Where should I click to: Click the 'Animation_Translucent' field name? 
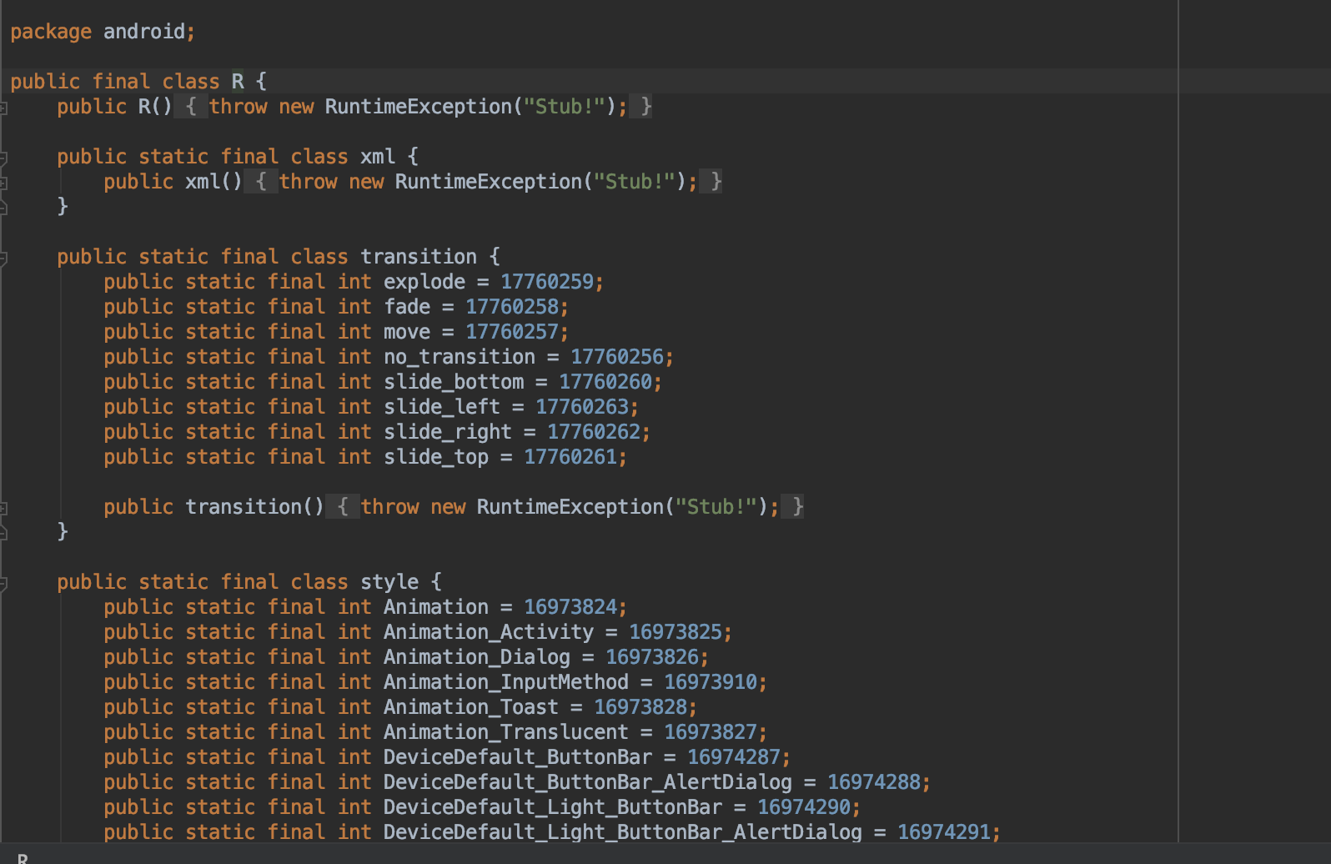(506, 732)
